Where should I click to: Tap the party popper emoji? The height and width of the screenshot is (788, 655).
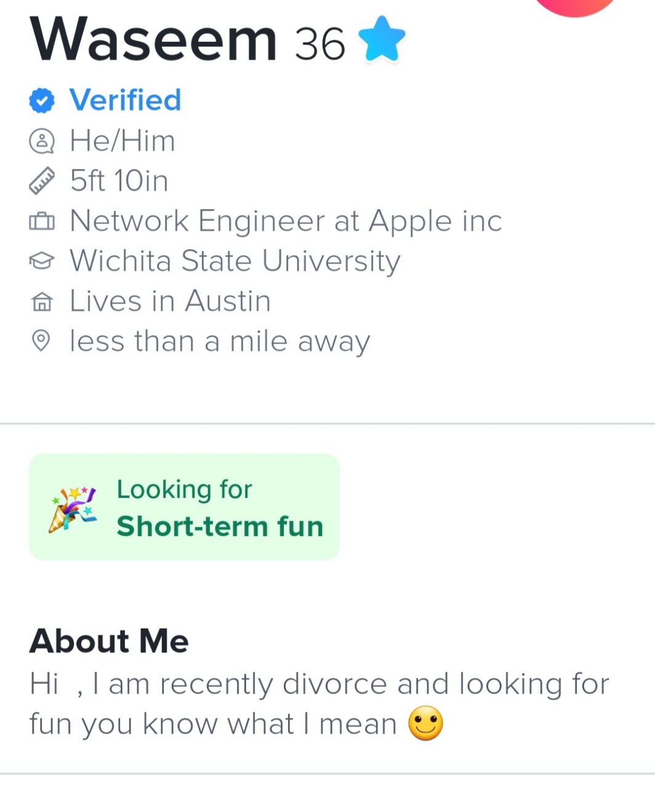(73, 508)
